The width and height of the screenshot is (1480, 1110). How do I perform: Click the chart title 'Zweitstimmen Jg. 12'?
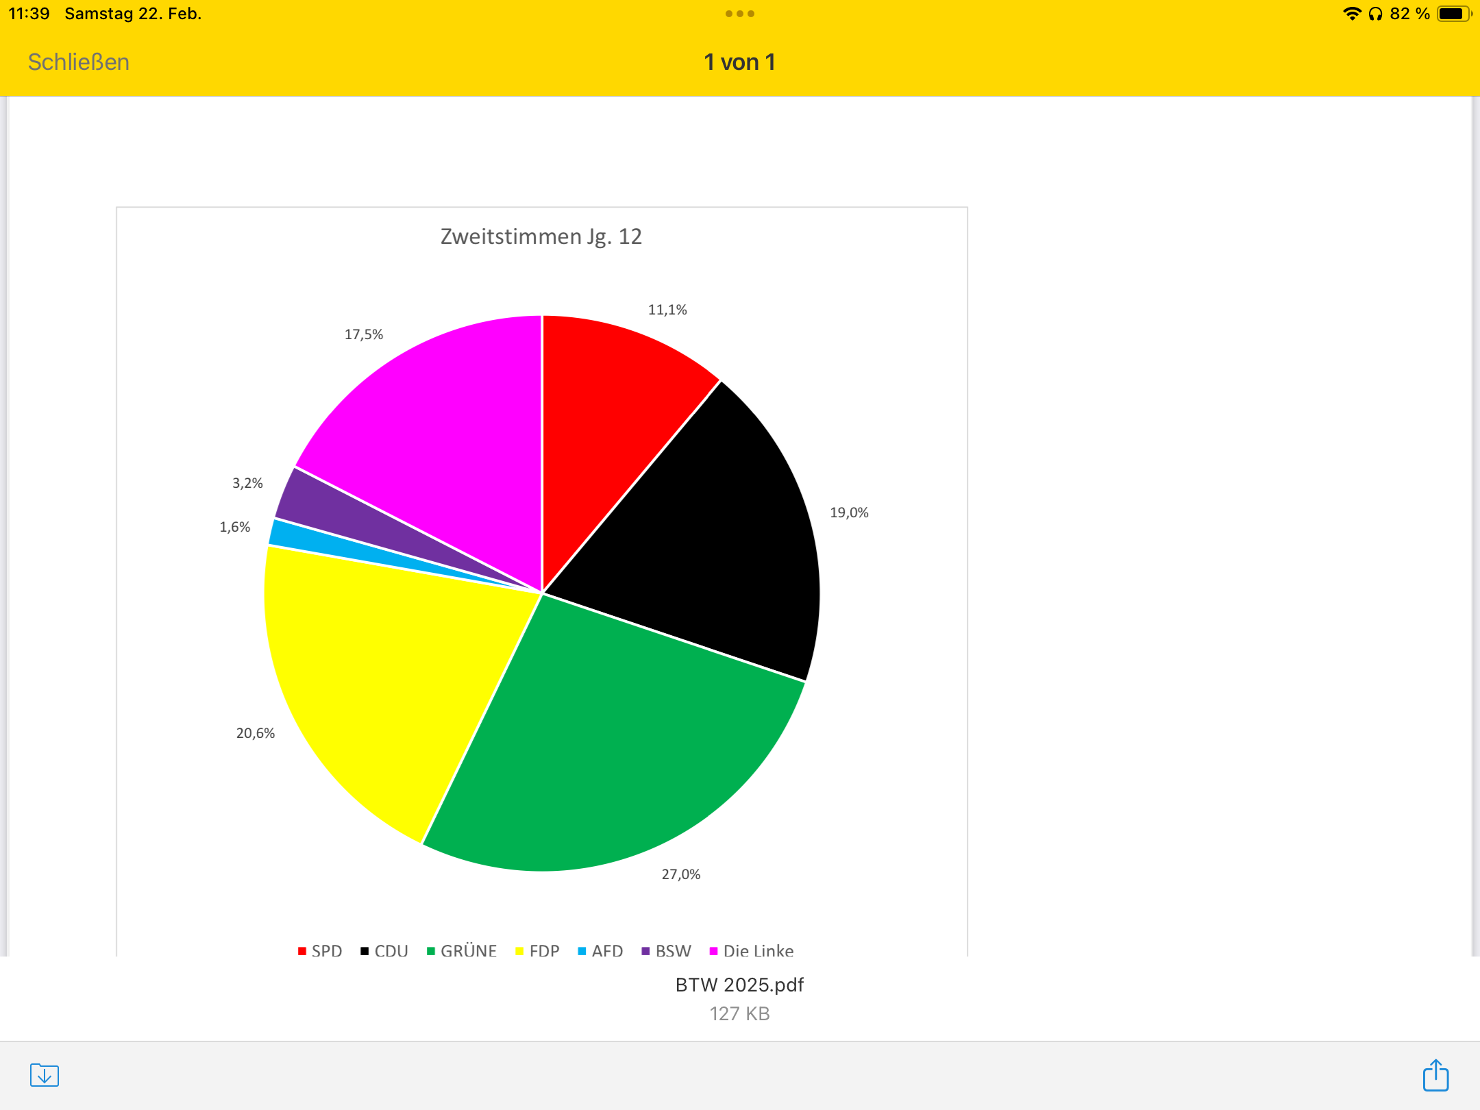(x=541, y=237)
